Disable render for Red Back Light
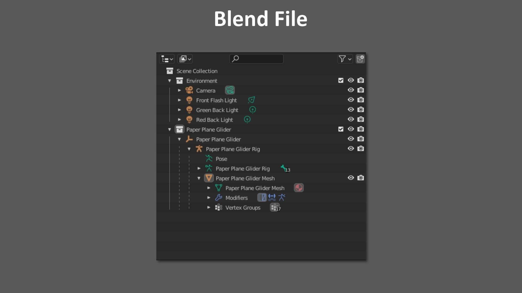The width and height of the screenshot is (522, 293). pos(361,119)
